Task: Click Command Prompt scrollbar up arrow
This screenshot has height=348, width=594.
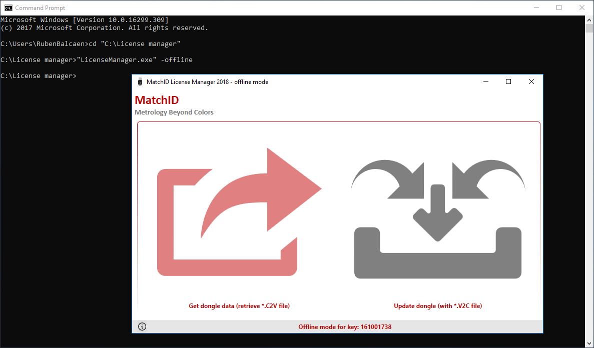Action: pyautogui.click(x=589, y=19)
